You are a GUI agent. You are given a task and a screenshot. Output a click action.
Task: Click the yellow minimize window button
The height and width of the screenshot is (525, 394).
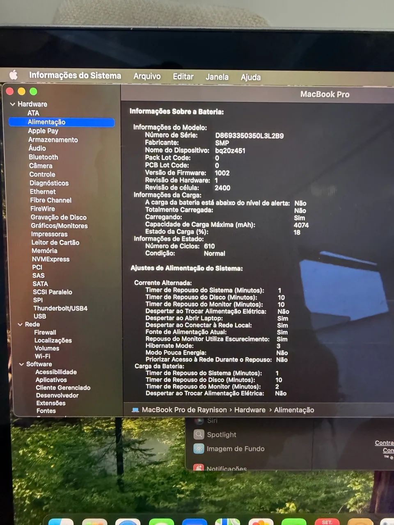(22, 91)
